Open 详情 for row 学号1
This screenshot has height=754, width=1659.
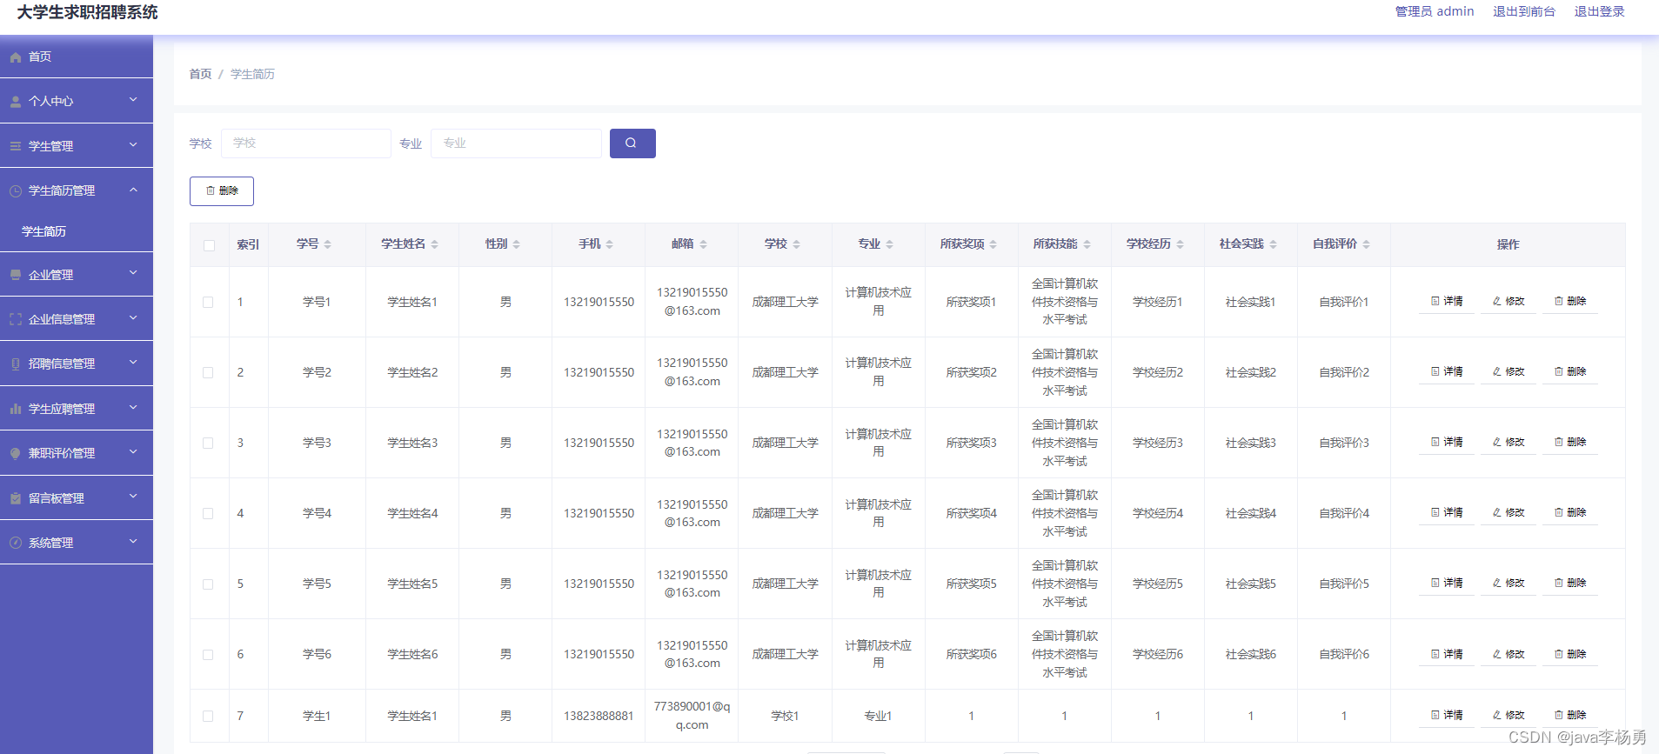[x=1447, y=302]
